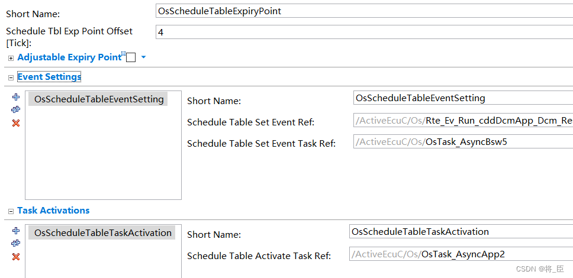Edit the Schedule Table Set Event Ref field
Viewport: 573px width, 278px height.
(x=463, y=121)
